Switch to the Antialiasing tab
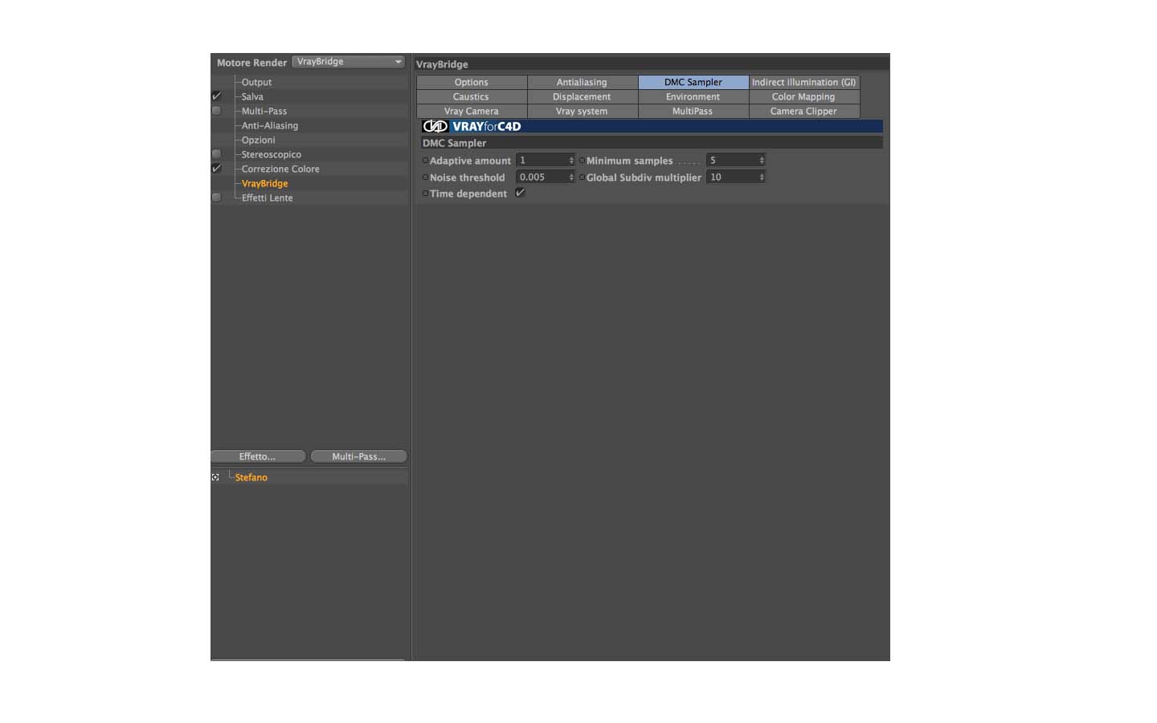 pos(583,82)
